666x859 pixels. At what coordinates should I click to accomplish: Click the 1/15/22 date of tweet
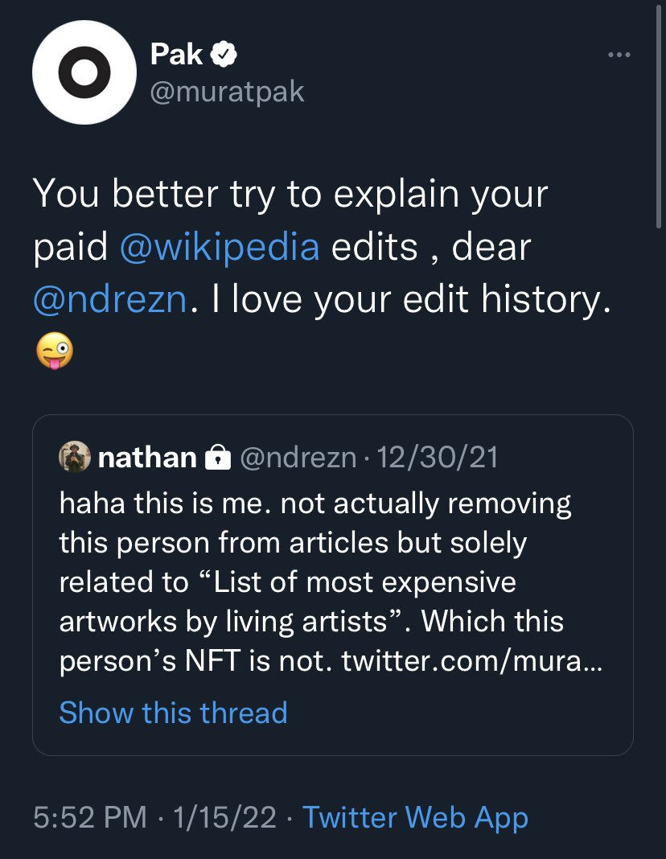(x=224, y=817)
